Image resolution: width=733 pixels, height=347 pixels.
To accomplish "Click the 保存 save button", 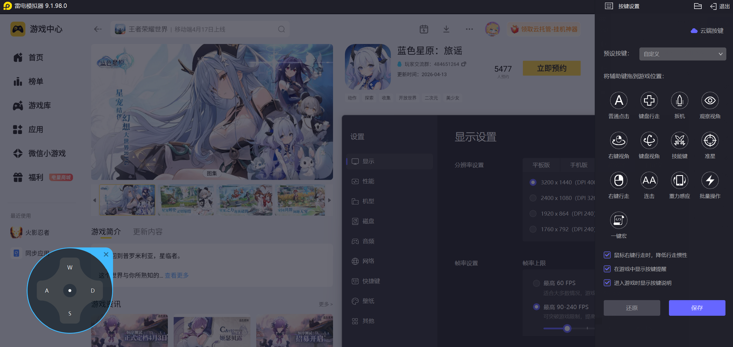I will point(697,308).
